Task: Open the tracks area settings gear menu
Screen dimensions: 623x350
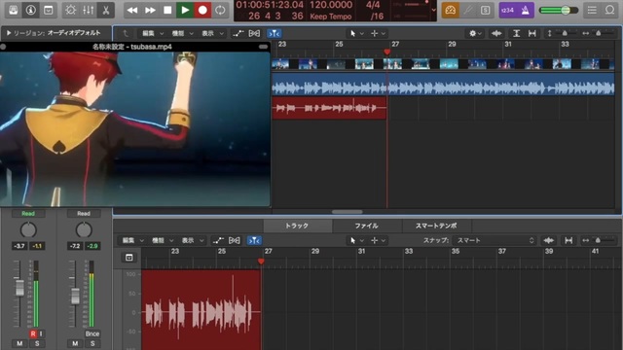Action: (x=475, y=34)
